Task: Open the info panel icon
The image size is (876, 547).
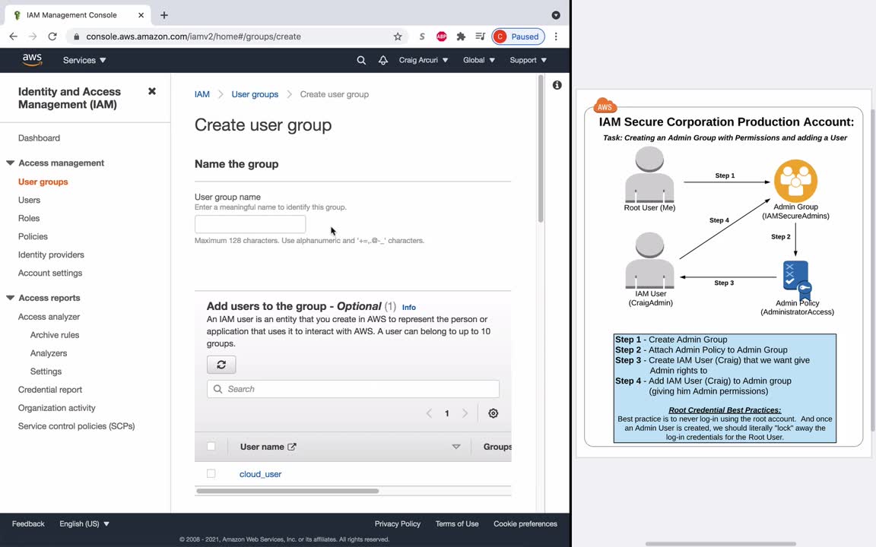Action: (x=557, y=85)
